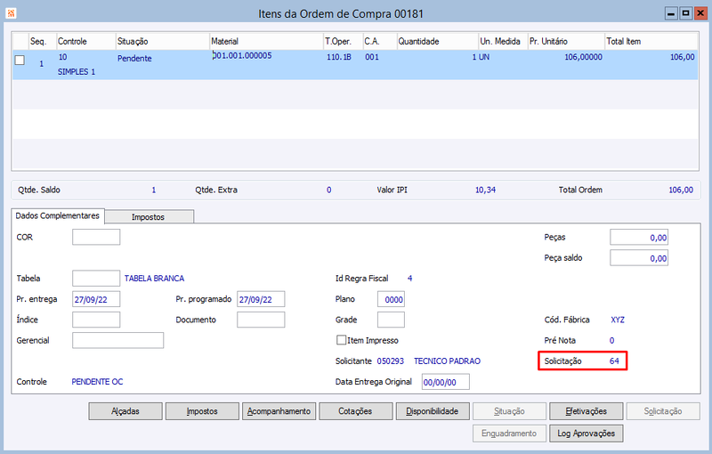Screen dimensions: 712x454
Task: Edit the Pr. entrega date field
Action: pos(96,299)
